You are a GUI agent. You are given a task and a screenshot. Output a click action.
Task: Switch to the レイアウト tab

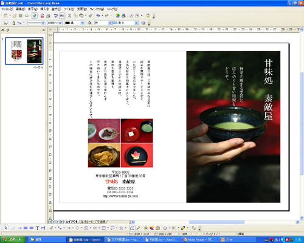point(72,222)
